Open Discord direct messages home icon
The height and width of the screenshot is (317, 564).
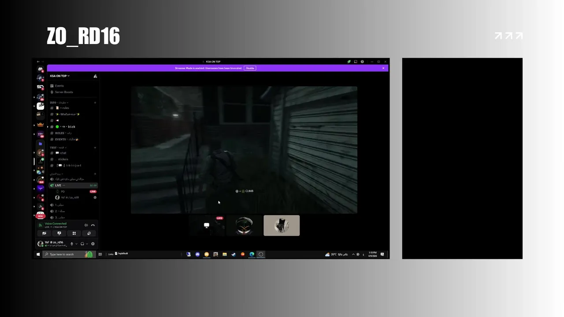41,69
